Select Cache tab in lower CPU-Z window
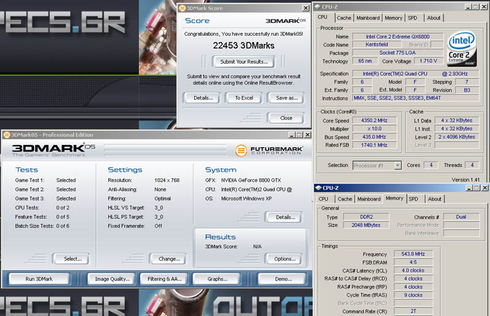 [345, 199]
